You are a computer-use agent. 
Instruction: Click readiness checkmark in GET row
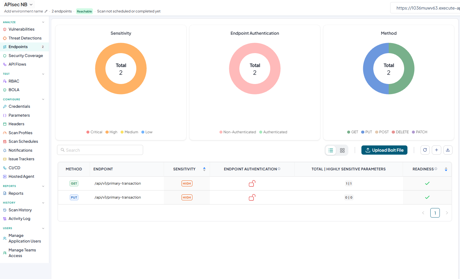tap(427, 183)
